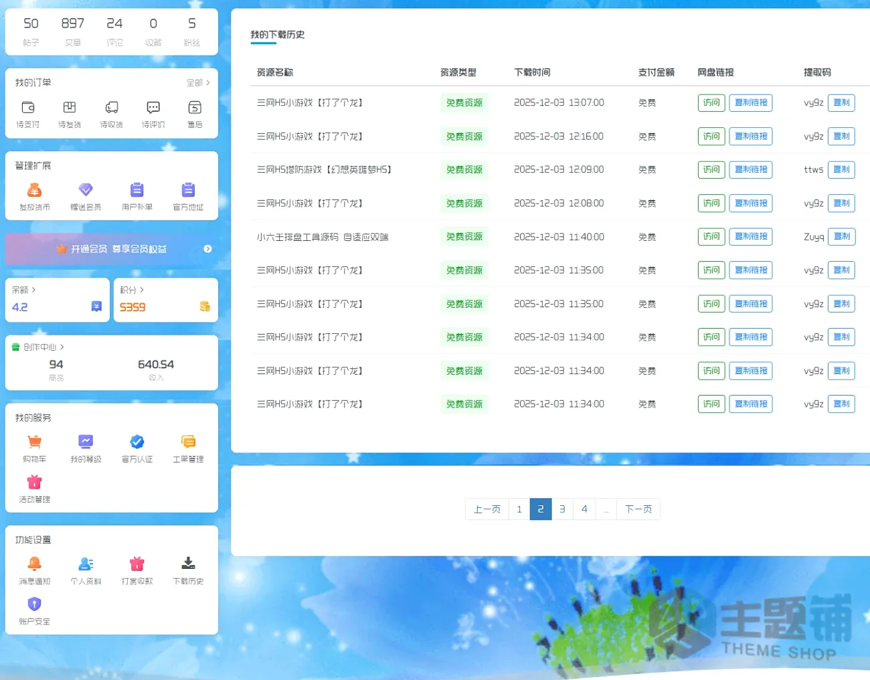
Task: Open the 发放货币 currency distribution icon
Action: tap(35, 190)
